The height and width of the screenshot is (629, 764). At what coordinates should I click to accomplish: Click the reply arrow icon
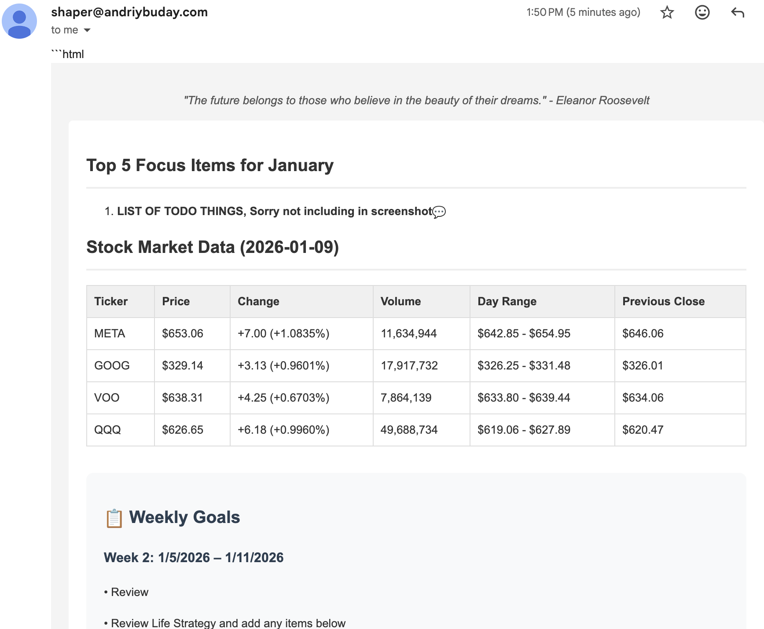coord(737,12)
